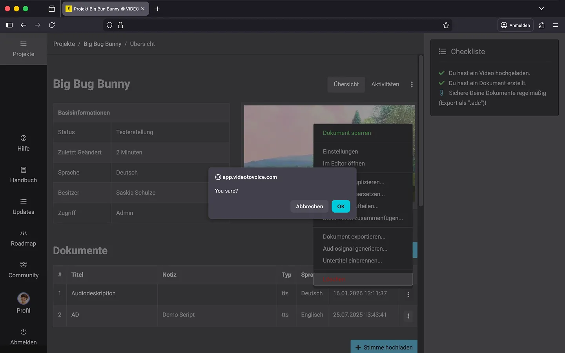Expand the project three-dot menu beside Aktivitäten
This screenshot has width=565, height=353.
click(x=412, y=84)
